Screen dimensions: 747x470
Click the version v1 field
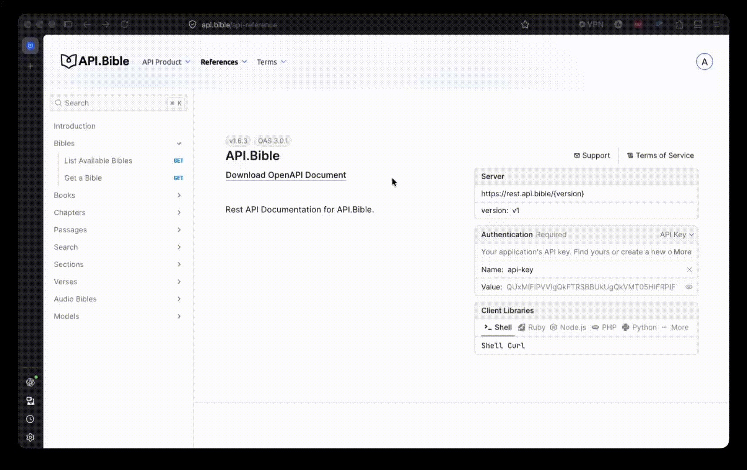click(x=586, y=211)
